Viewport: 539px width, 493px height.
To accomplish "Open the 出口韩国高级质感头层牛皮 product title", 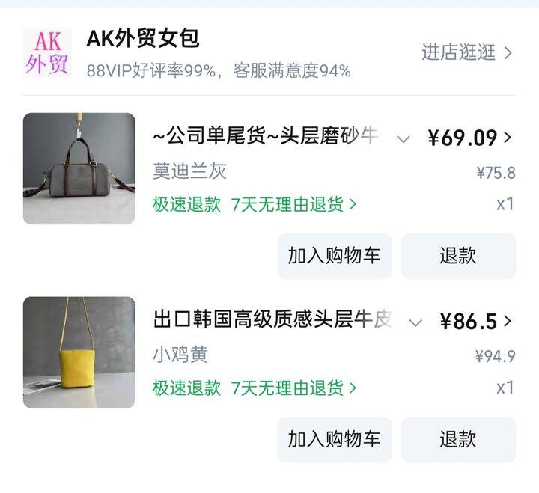I will click(272, 321).
